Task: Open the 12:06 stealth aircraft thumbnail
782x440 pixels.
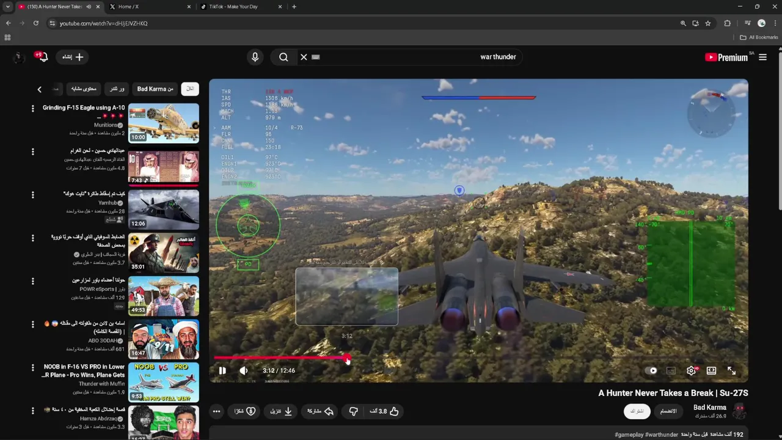Action: (163, 210)
